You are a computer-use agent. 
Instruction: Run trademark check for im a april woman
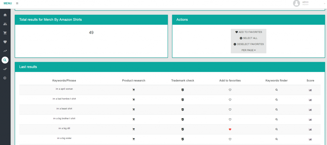(182, 90)
